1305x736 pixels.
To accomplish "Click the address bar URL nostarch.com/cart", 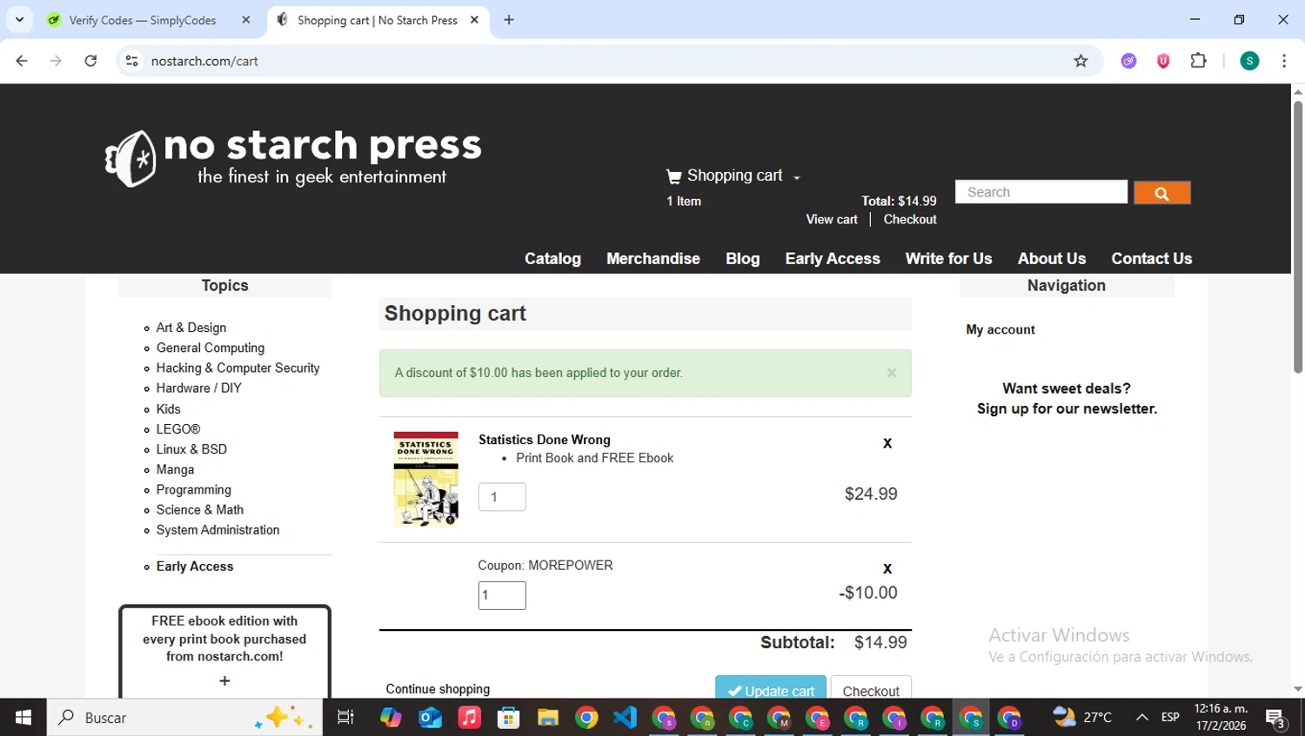I will coord(204,61).
